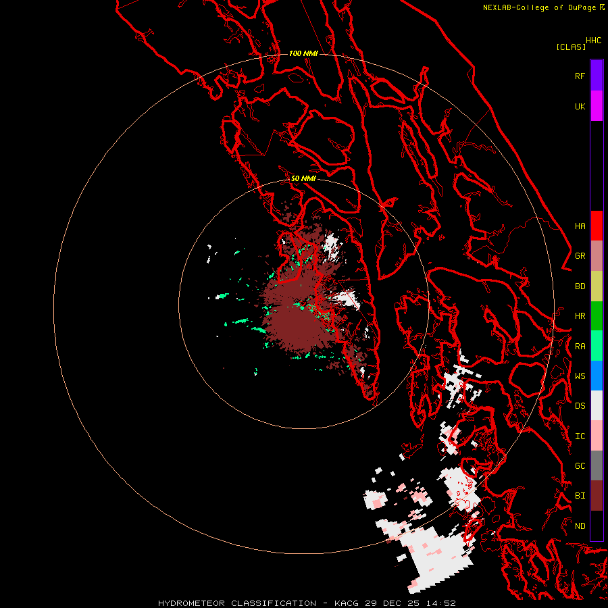Click the GR legend label
This screenshot has height=608, width=608.
click(x=580, y=256)
